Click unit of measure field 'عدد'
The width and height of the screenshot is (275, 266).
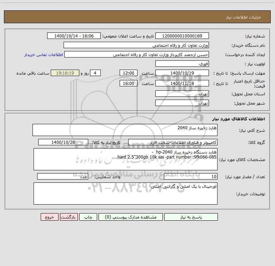click(x=62, y=176)
